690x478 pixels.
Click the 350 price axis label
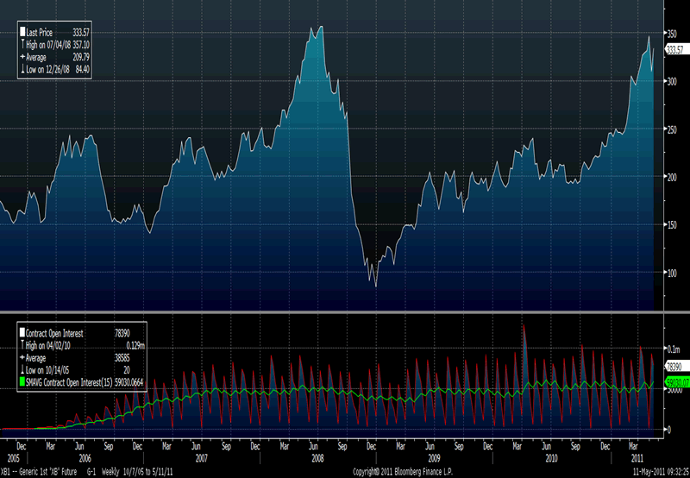pyautogui.click(x=672, y=34)
